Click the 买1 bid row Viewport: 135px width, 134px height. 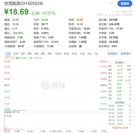(120, 84)
